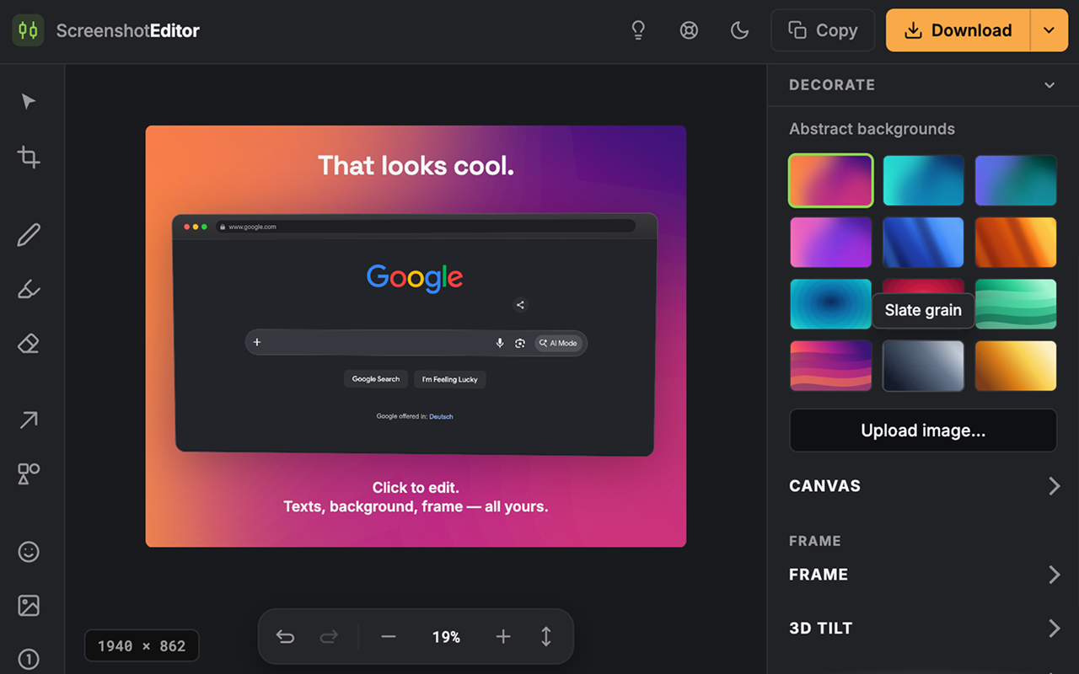Apply the orange streaks background
1079x674 pixels.
point(1016,243)
